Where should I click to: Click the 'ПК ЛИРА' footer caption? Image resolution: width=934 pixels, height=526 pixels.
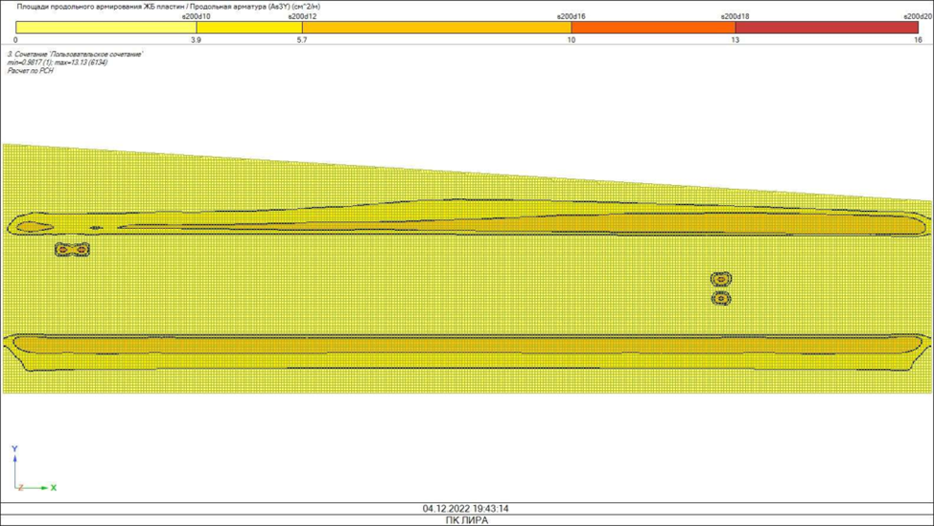coord(466,520)
